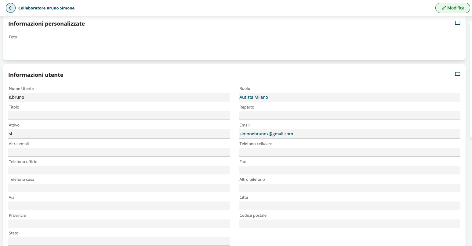The image size is (472, 246).
Task: Click the Telefono cellulare field
Action: click(350, 152)
